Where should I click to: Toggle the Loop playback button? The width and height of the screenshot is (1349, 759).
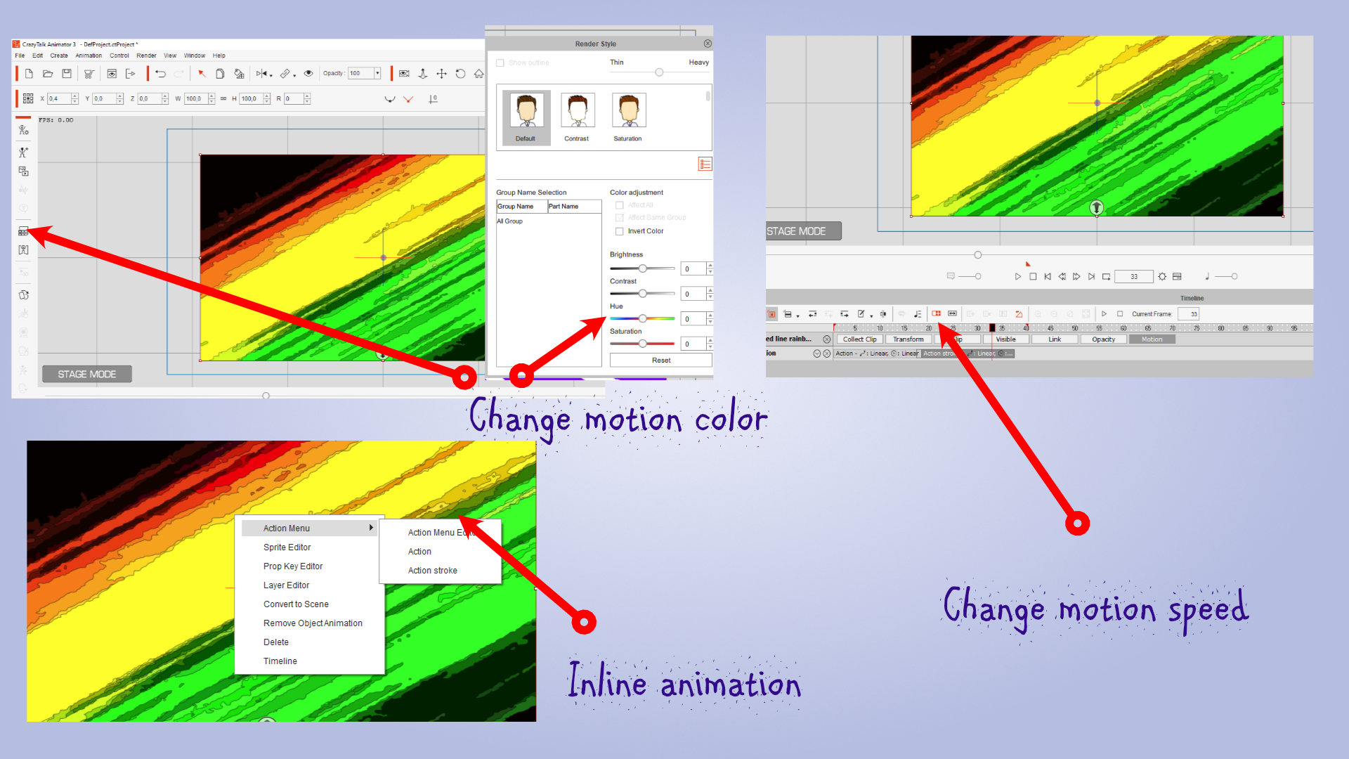(1106, 276)
